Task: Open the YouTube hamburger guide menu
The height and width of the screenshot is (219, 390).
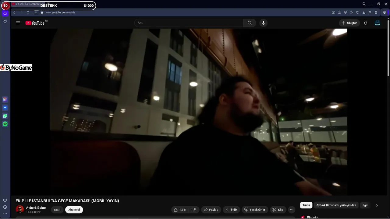Action: click(x=18, y=23)
